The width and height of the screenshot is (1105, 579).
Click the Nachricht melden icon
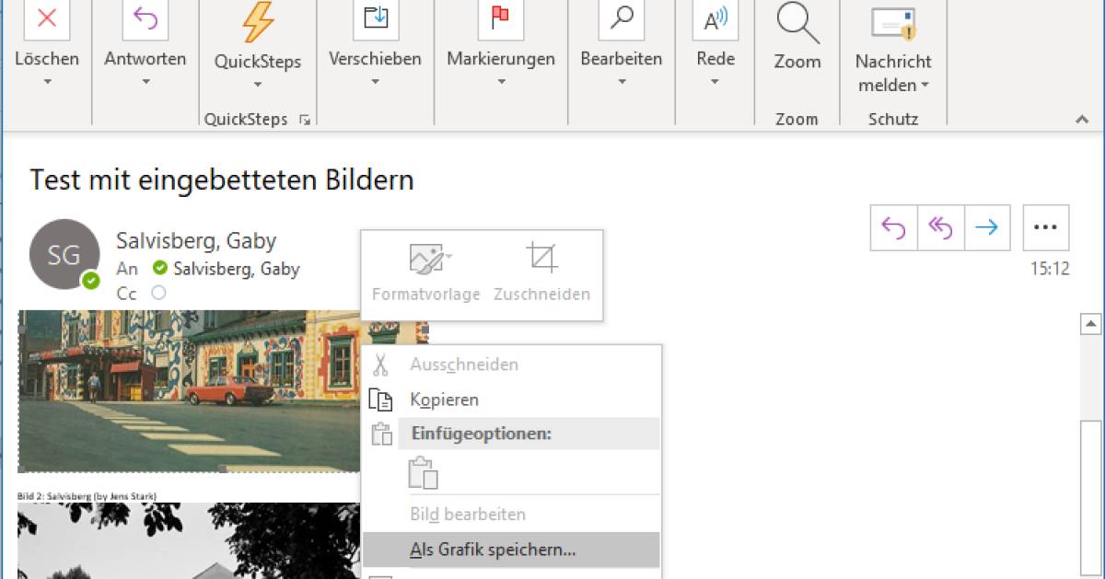[893, 21]
